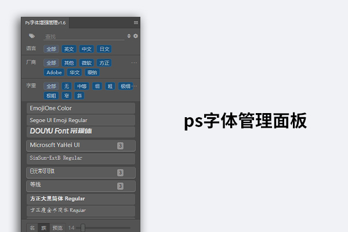The height and width of the screenshot is (232, 348).
Task: Select the Ps字体增强管理v1.6 panel tab
Action: click(45, 23)
